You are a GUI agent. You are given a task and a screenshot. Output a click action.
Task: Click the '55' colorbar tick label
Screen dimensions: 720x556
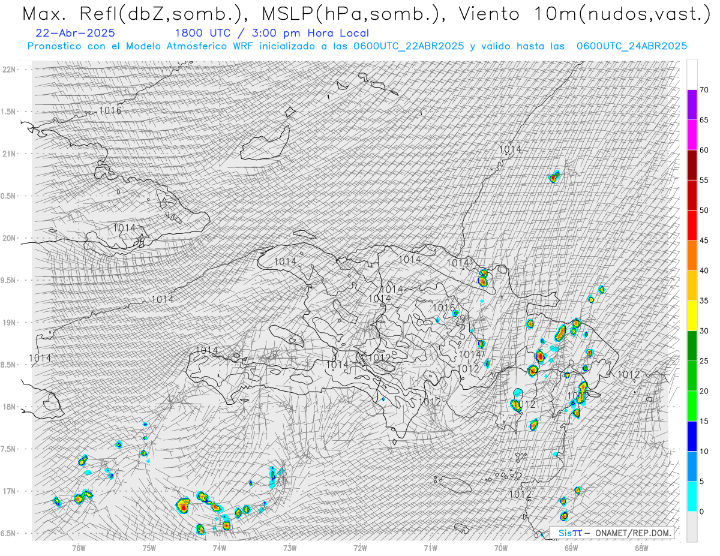point(704,180)
